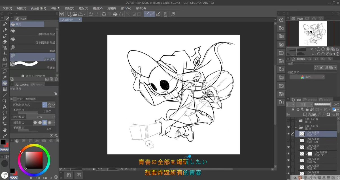Enable the 吸附于参照图层 checkbox
The image size is (340, 180).
pos(15,99)
